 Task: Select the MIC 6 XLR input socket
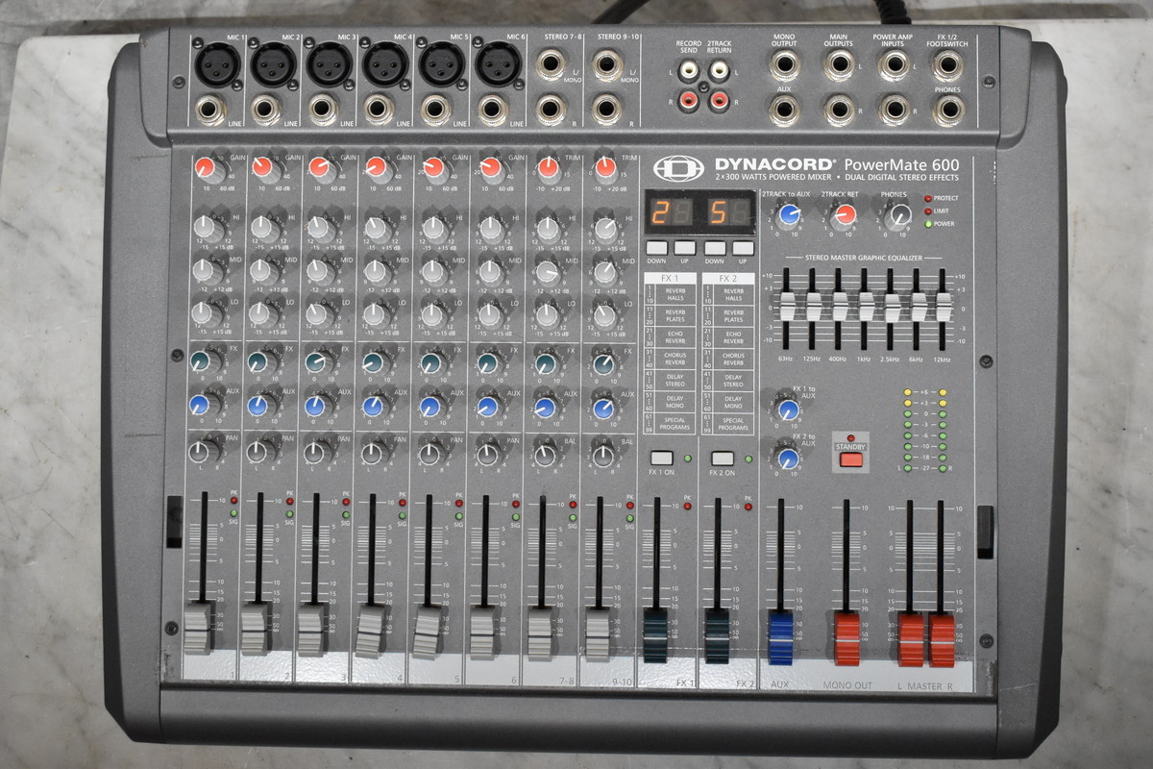tap(497, 66)
